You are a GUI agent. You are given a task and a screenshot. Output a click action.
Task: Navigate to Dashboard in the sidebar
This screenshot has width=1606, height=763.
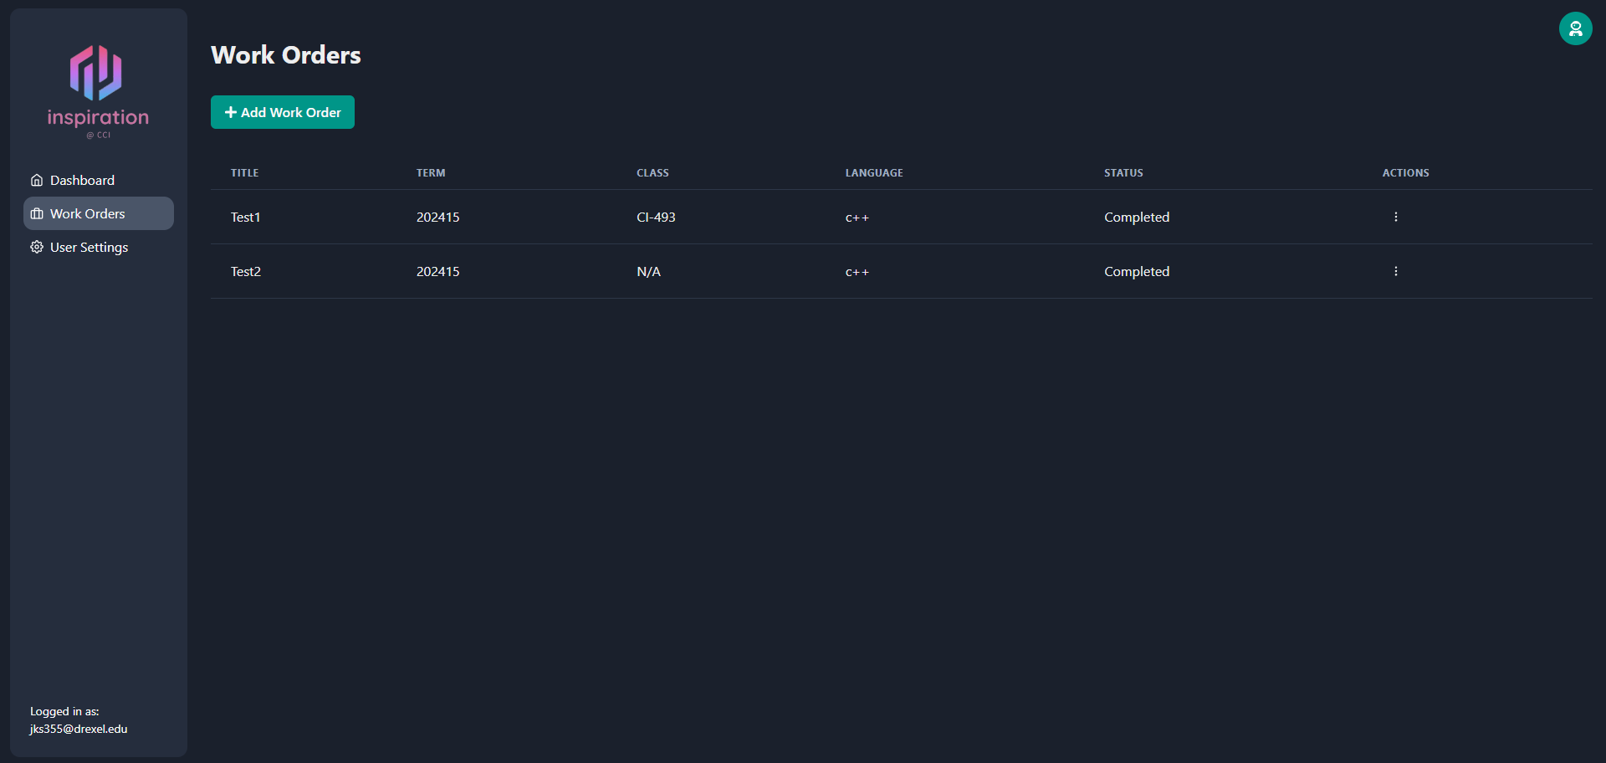(81, 180)
